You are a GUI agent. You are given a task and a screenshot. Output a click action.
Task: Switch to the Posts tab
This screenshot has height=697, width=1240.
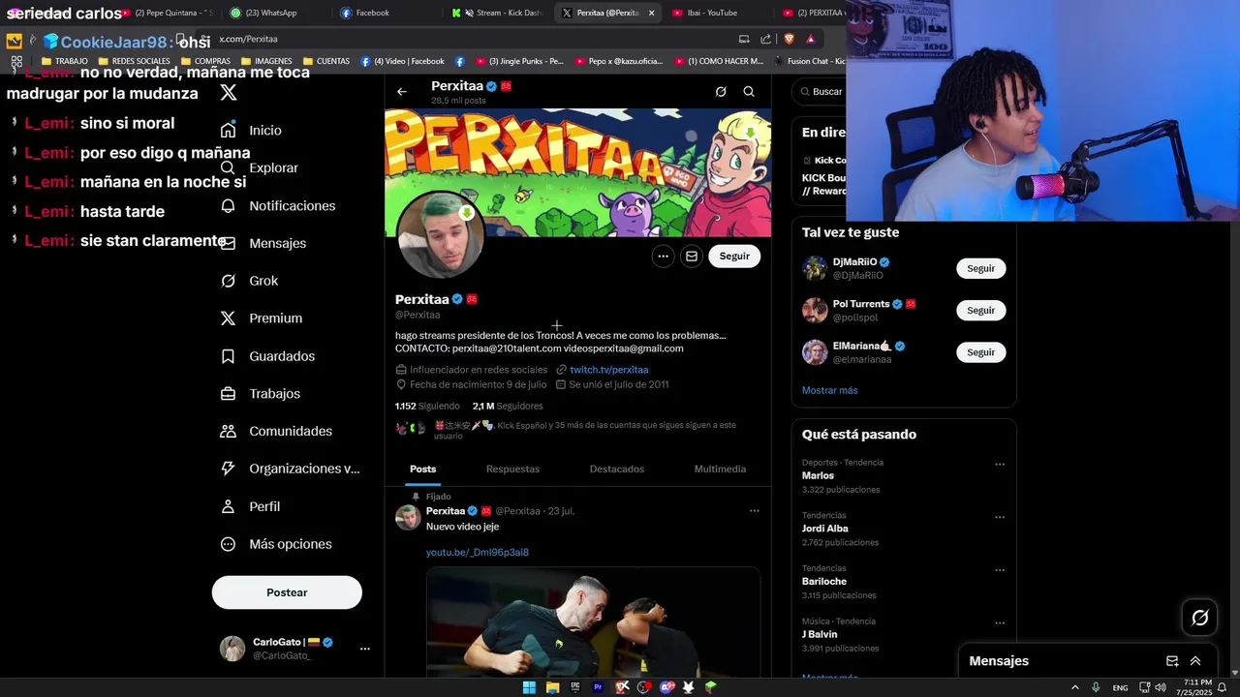[x=422, y=469]
